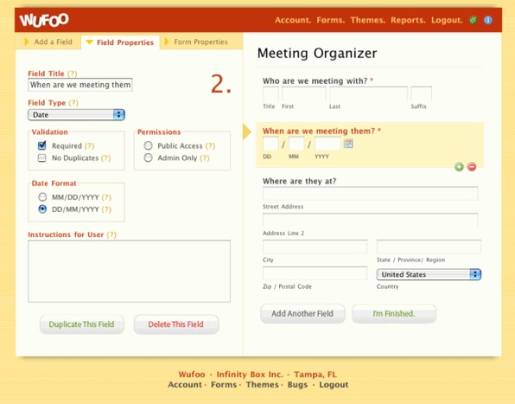This screenshot has width=515, height=404.
Task: Click the Address Line 2 input
Action: tap(370, 221)
